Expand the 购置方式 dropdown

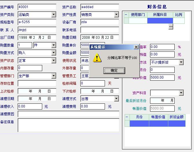click(54, 53)
